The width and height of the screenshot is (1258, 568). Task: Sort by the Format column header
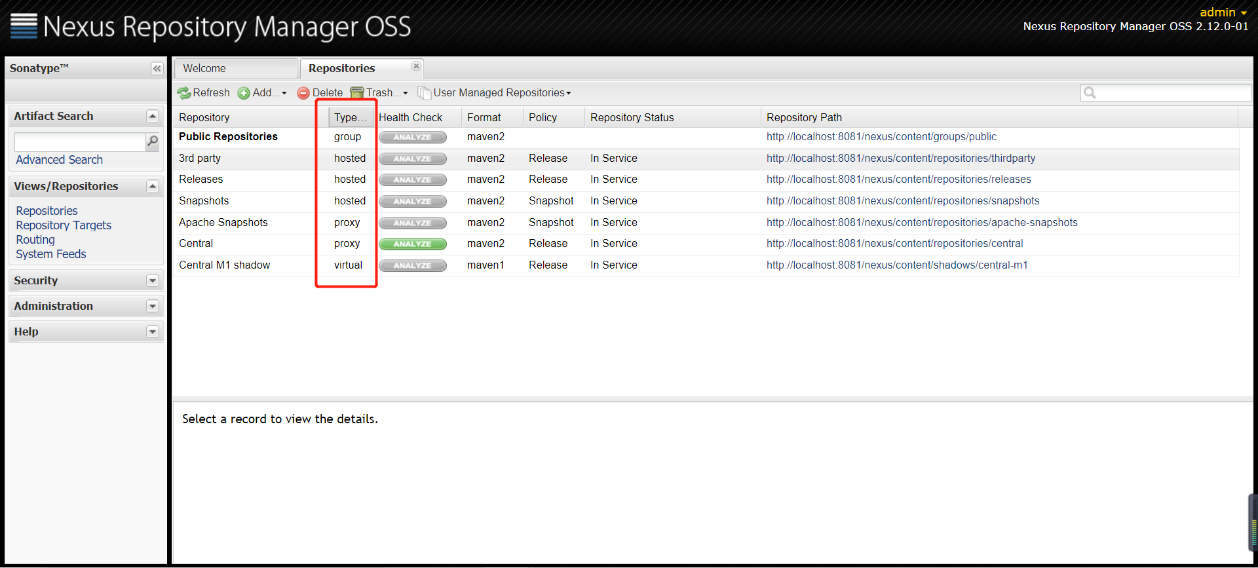coord(491,117)
